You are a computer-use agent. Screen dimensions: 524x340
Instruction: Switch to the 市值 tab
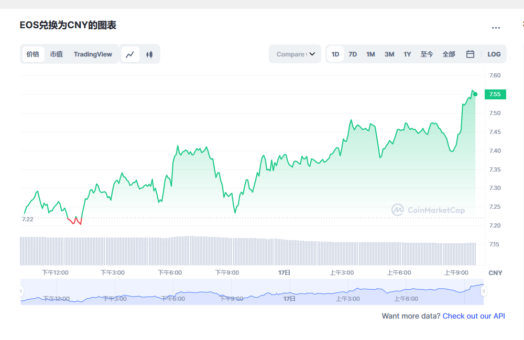[x=56, y=54]
